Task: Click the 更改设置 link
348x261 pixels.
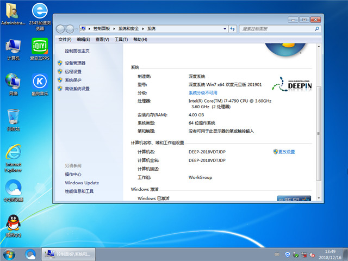Action: click(x=286, y=152)
